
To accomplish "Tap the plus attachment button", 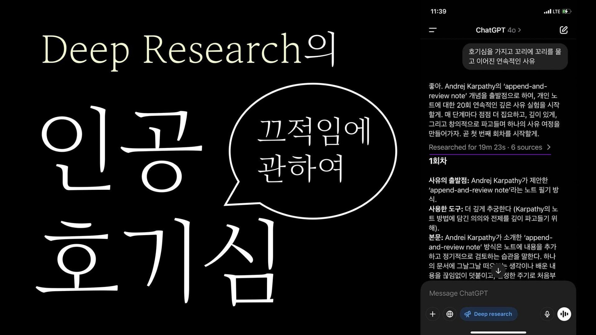I will pyautogui.click(x=432, y=314).
